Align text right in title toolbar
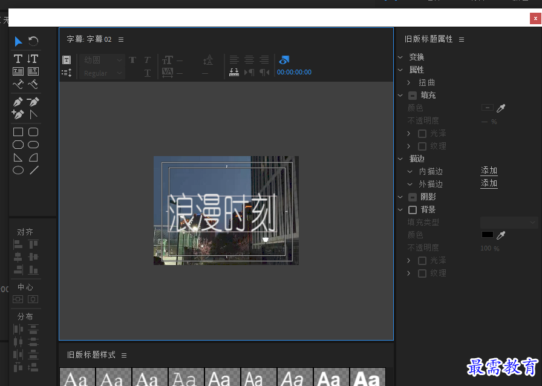542x386 pixels. pyautogui.click(x=264, y=59)
